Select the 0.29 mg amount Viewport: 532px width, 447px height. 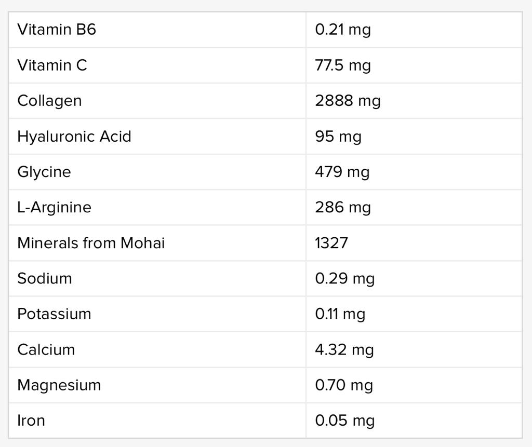(x=344, y=278)
